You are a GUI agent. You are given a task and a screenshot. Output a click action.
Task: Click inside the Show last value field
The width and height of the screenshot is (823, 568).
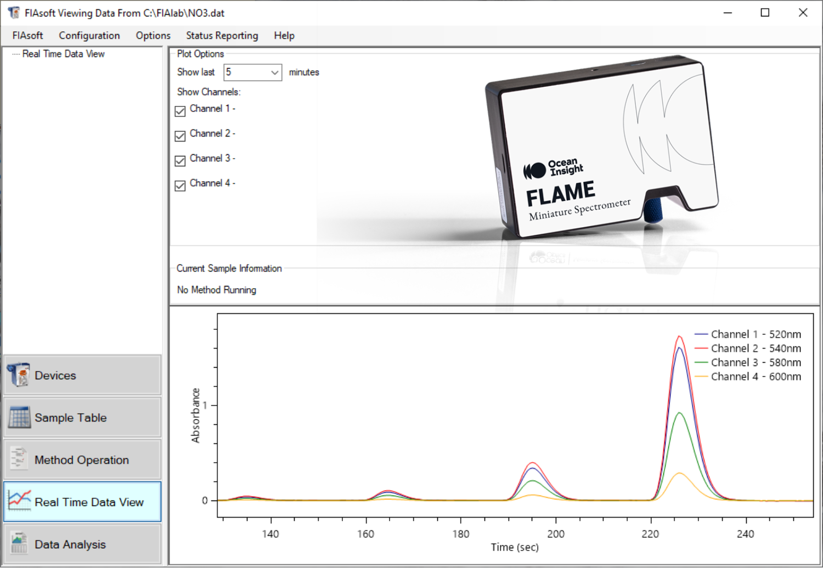pos(246,72)
